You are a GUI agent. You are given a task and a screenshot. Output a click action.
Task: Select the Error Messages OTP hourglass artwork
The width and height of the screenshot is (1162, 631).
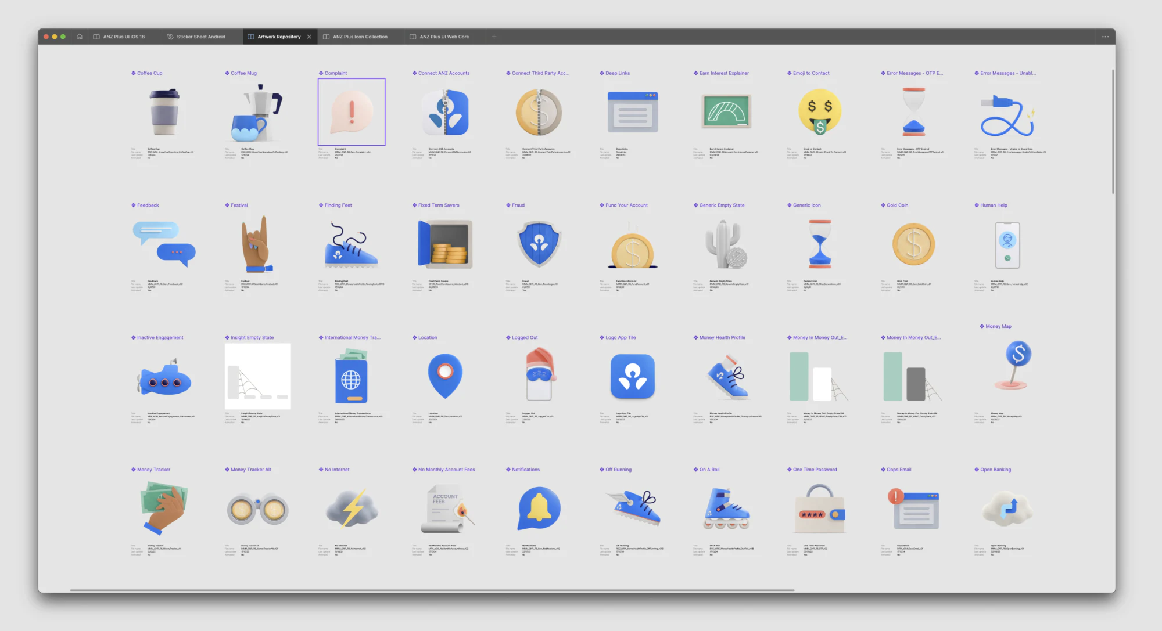(914, 112)
